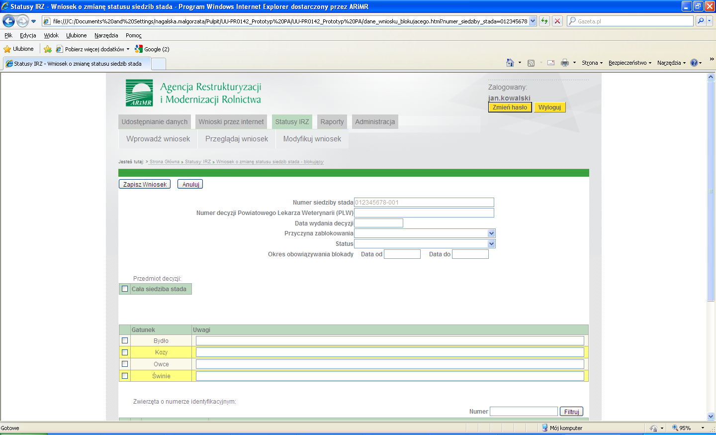Image resolution: width=716 pixels, height=435 pixels.
Task: Open the Narzędzia command bar menu
Action: [x=671, y=63]
